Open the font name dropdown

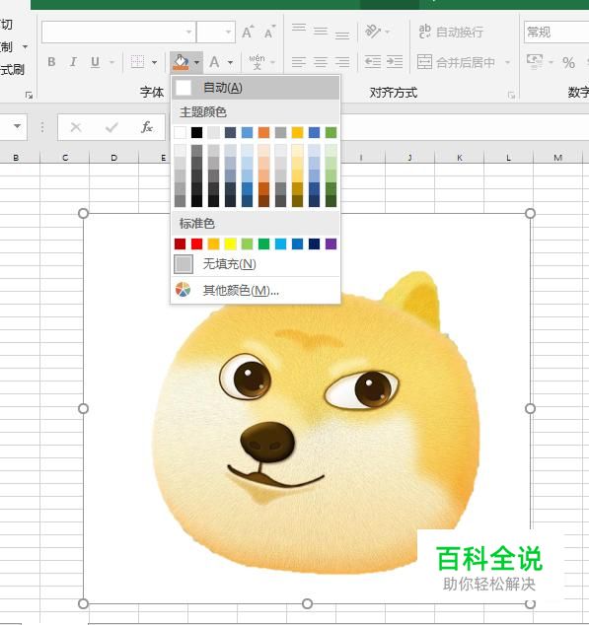pyautogui.click(x=189, y=32)
